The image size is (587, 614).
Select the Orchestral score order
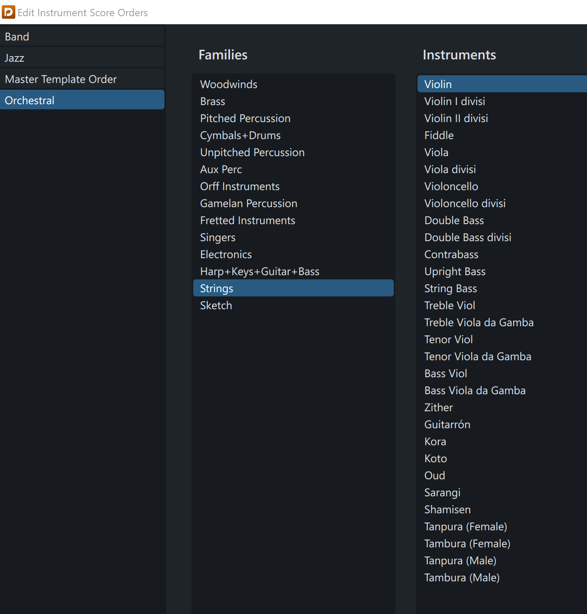(30, 101)
